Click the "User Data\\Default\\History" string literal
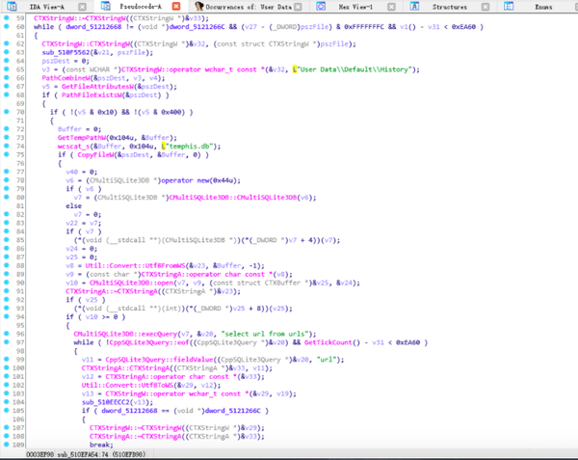Viewport: 578px width, 460px height. click(355, 69)
